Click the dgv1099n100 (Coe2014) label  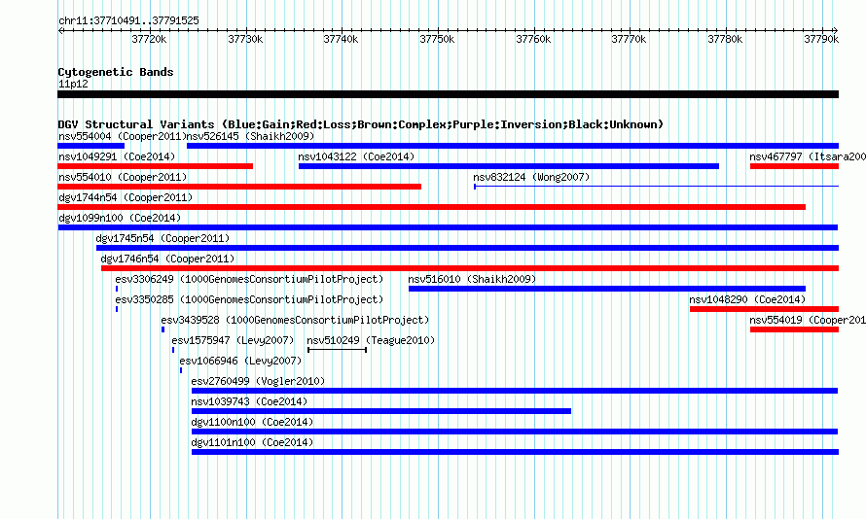click(x=120, y=218)
